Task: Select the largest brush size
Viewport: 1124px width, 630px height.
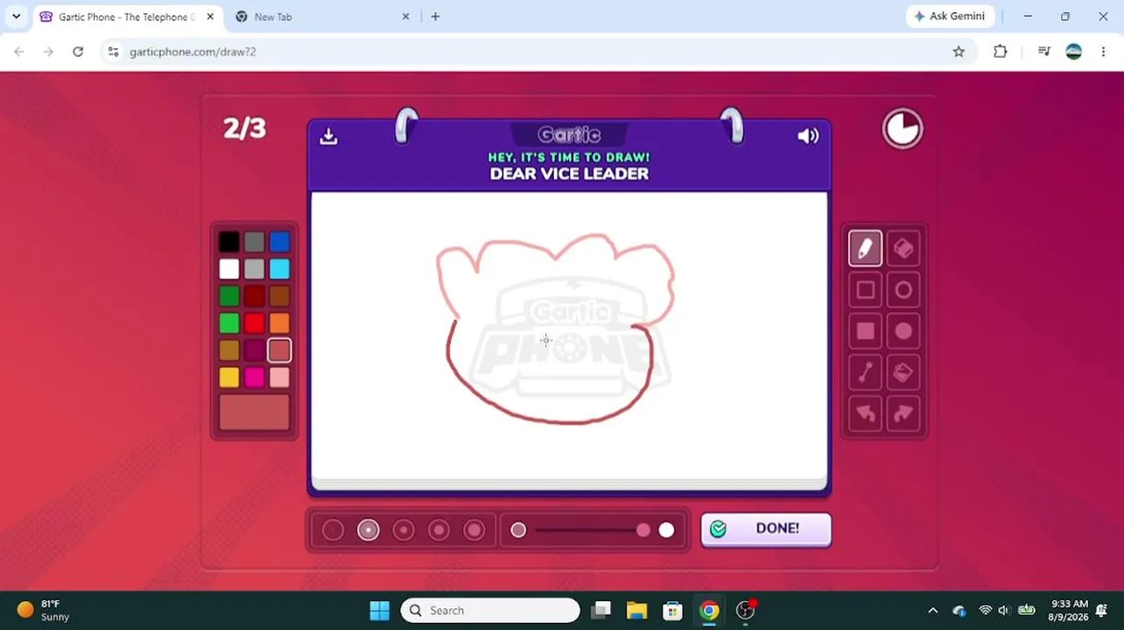Action: point(474,529)
